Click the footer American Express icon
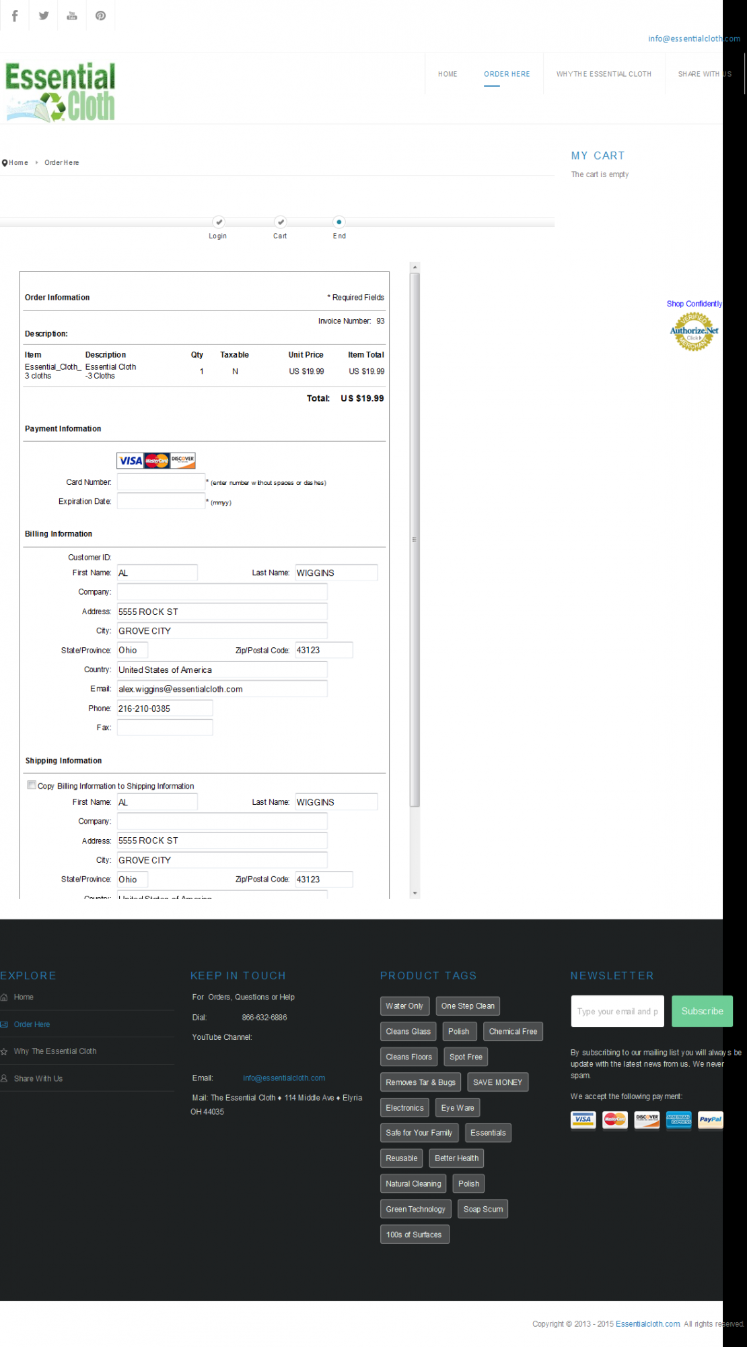 tap(679, 1119)
